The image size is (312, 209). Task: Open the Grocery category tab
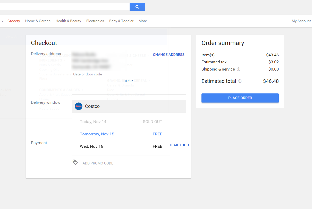(14, 21)
